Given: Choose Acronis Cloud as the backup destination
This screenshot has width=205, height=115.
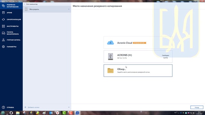Looking at the screenshot, I should (x=138, y=42).
